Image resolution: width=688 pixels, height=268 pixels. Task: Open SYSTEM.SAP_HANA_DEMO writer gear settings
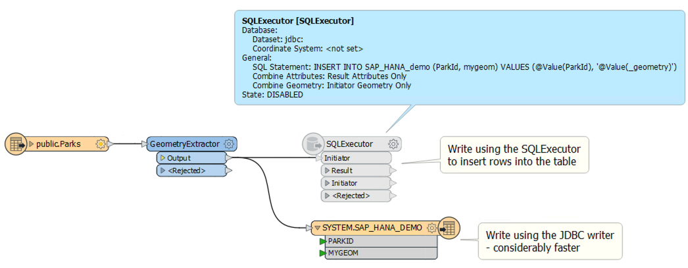click(431, 228)
